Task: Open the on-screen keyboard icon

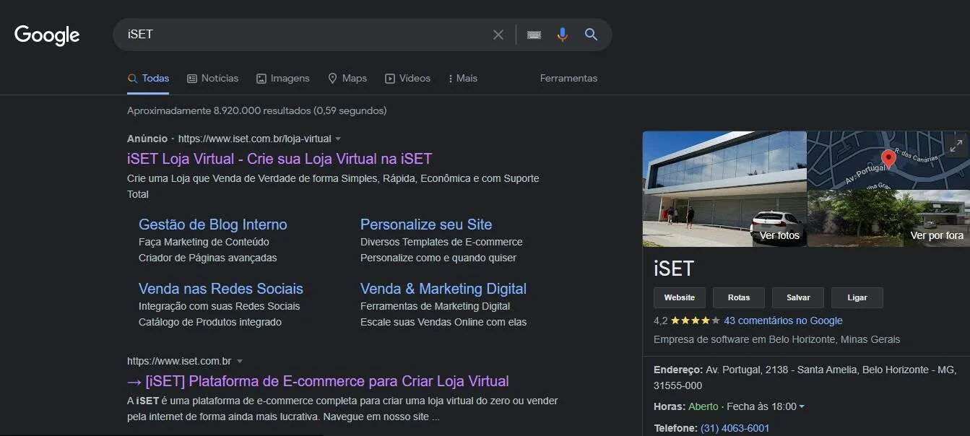Action: tap(534, 35)
